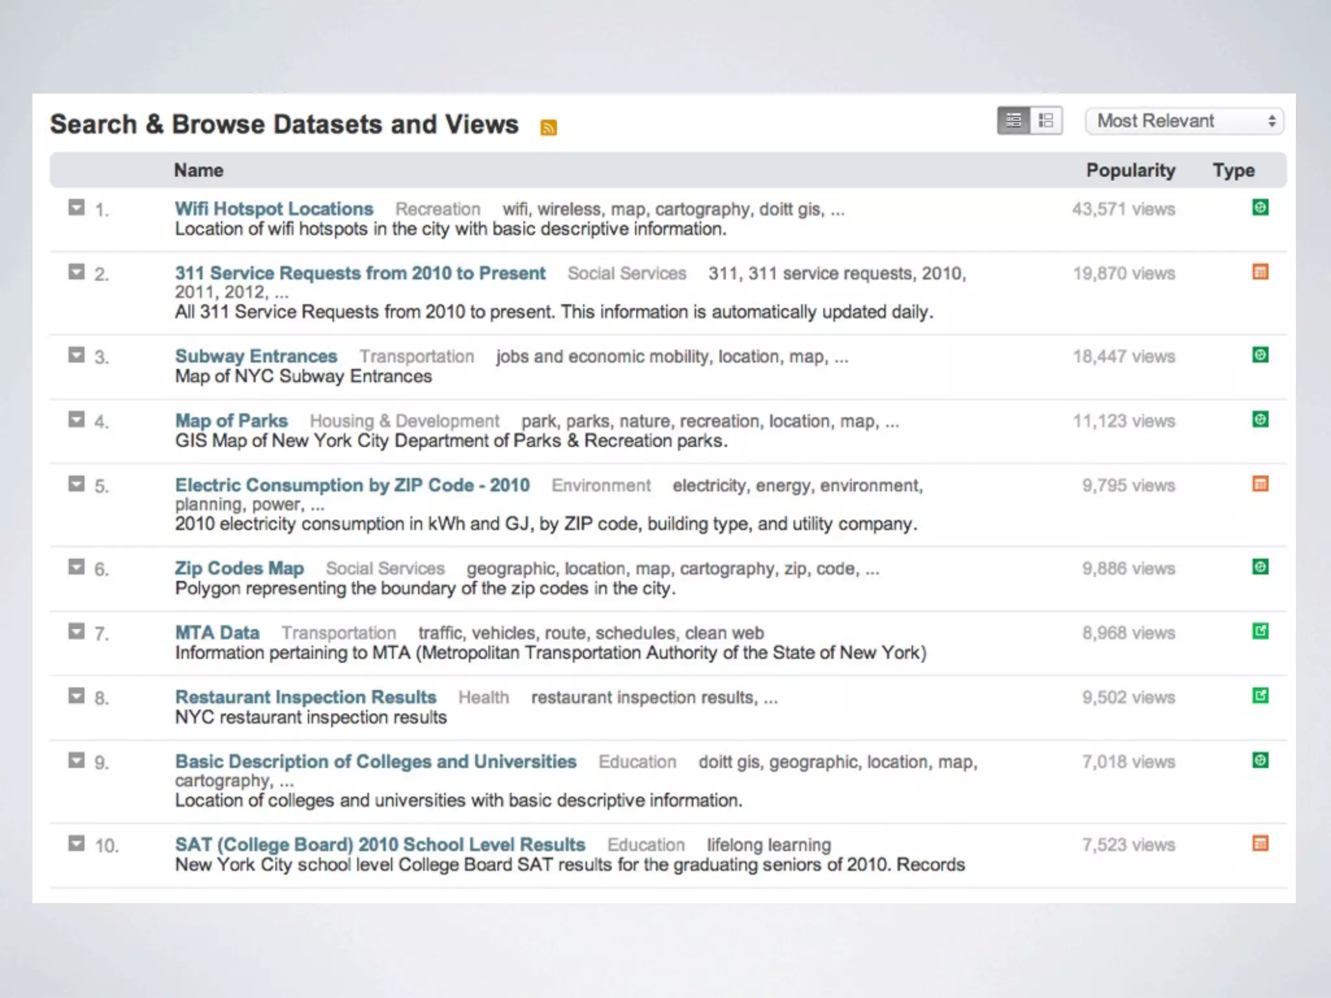The width and height of the screenshot is (1331, 998).
Task: Click the table type icon for 311 Service Requests
Action: pyautogui.click(x=1260, y=272)
